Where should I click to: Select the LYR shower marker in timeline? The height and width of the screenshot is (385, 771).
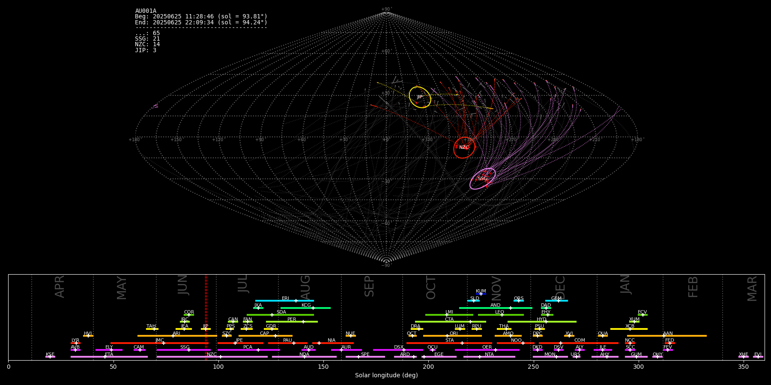[x=75, y=343]
